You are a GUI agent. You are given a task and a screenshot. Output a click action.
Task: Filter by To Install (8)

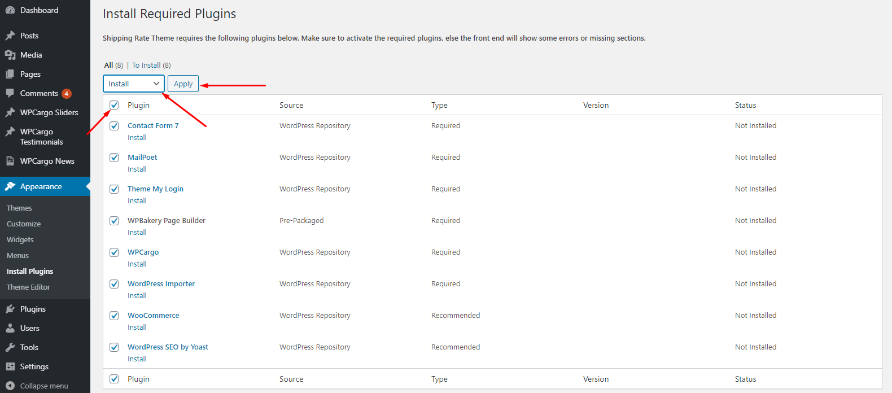click(x=151, y=65)
